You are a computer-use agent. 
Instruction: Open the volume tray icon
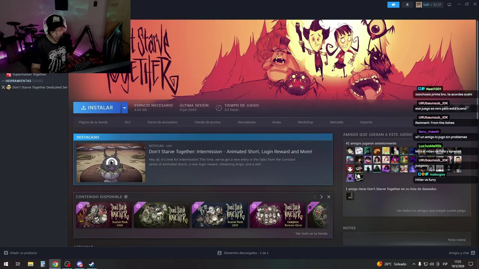432,264
